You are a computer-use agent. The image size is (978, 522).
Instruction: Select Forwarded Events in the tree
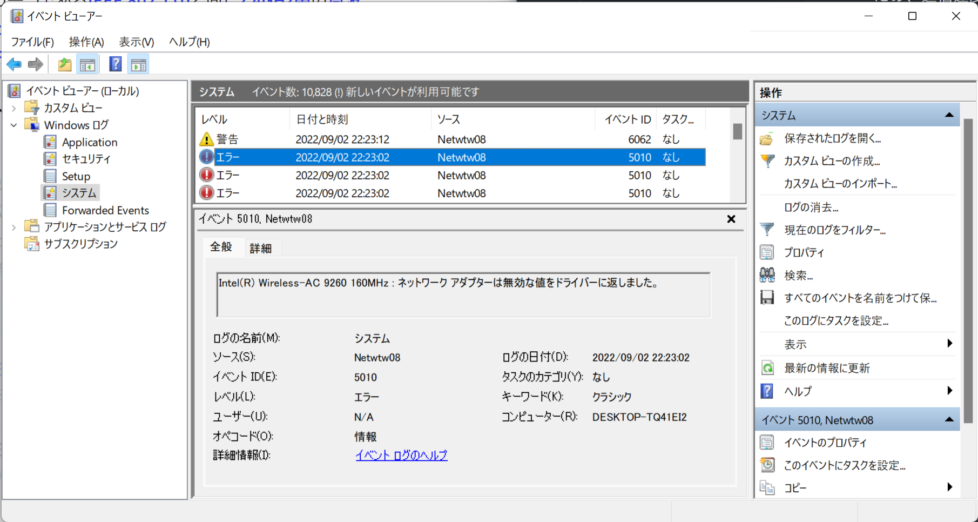(105, 210)
